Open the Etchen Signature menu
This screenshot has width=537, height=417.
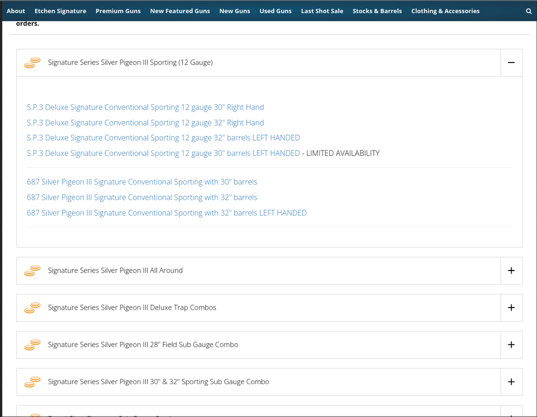point(60,11)
